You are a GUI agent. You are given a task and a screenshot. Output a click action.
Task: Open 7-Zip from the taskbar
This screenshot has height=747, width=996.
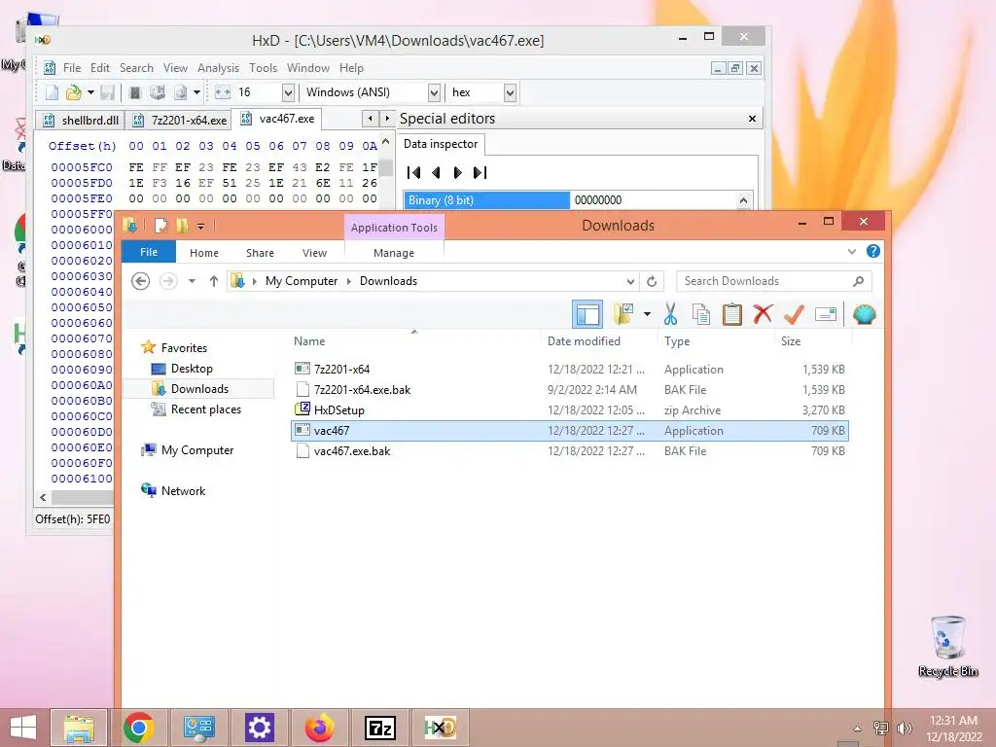380,728
